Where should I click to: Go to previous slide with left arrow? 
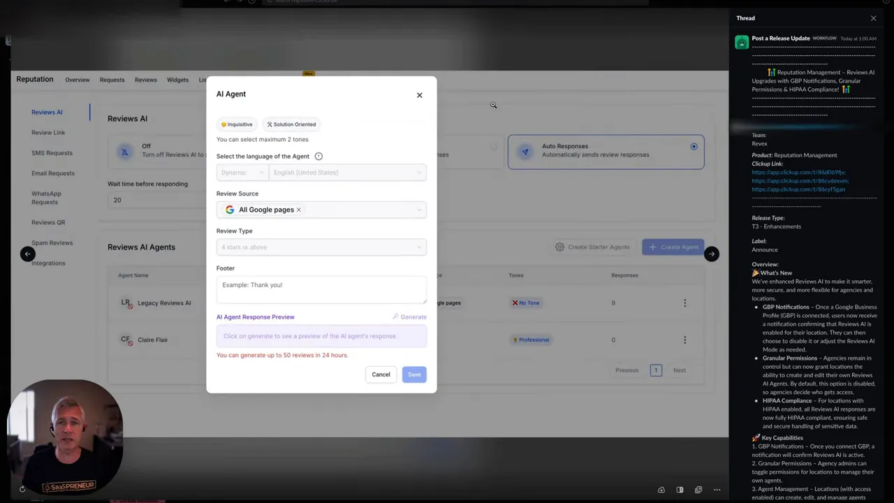[27, 254]
